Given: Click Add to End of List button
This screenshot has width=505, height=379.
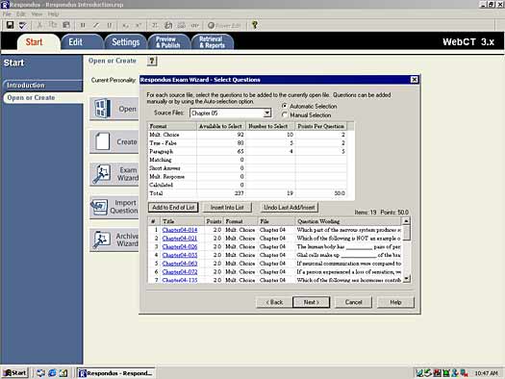Looking at the screenshot, I should [173, 208].
